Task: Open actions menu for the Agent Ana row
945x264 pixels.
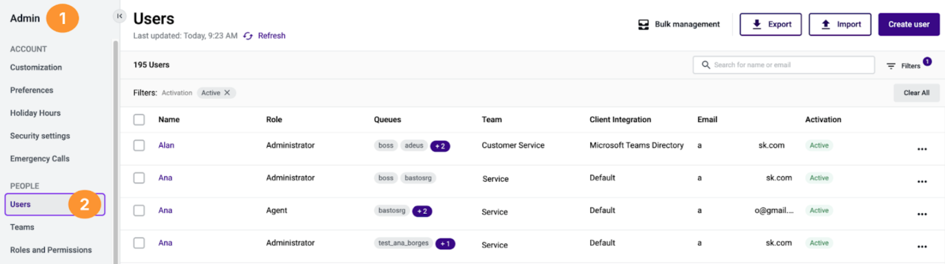Action: click(922, 214)
